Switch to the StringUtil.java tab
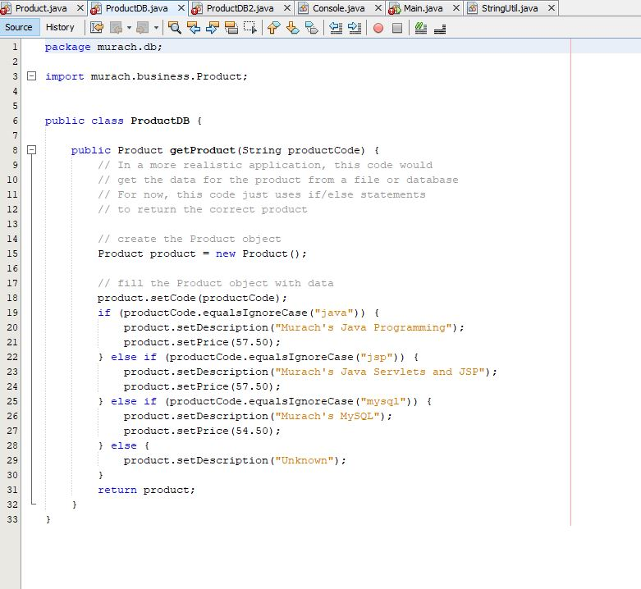The width and height of the screenshot is (641, 589). pos(510,8)
